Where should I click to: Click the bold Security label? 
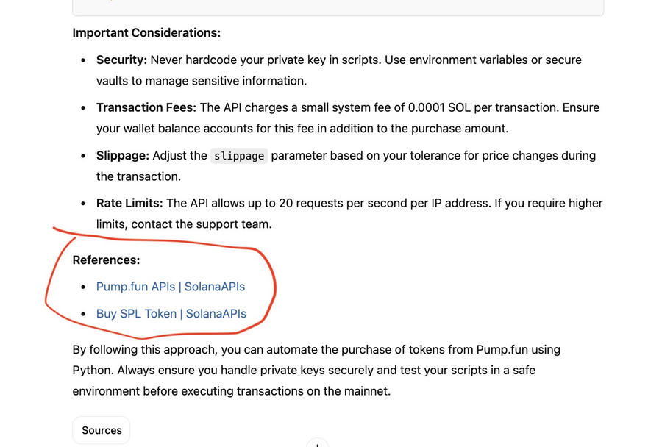click(121, 60)
